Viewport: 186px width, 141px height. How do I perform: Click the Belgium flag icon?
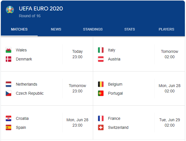(101, 84)
